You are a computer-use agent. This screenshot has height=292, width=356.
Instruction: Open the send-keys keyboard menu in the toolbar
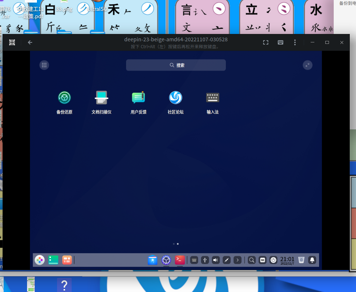pyautogui.click(x=280, y=42)
